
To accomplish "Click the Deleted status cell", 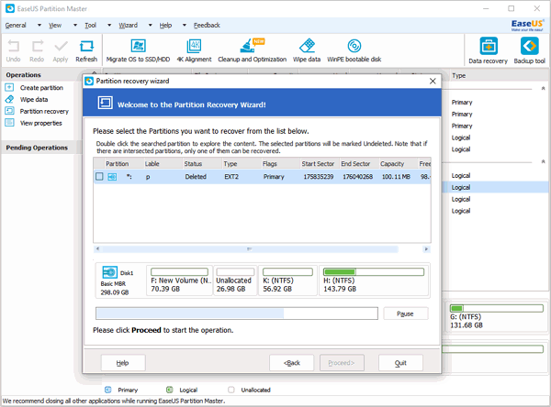I will pyautogui.click(x=196, y=177).
